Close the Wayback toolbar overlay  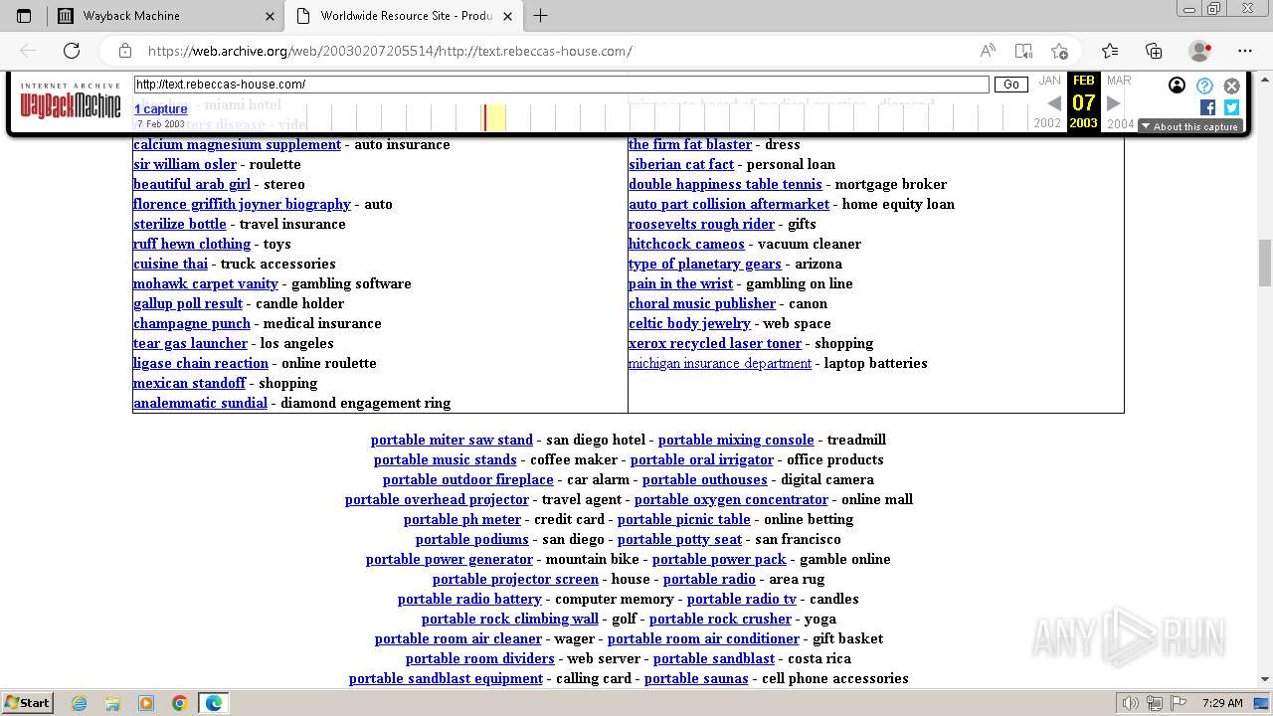coord(1232,86)
